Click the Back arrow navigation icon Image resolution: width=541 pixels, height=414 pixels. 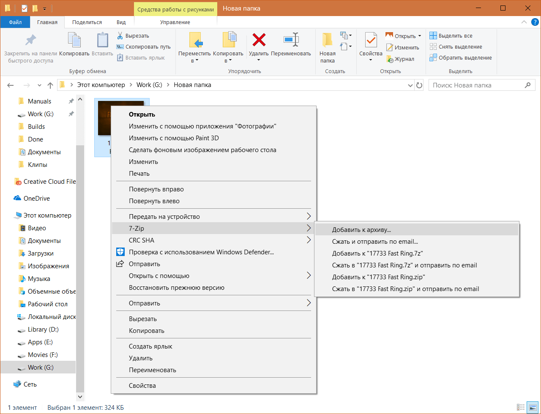point(11,85)
